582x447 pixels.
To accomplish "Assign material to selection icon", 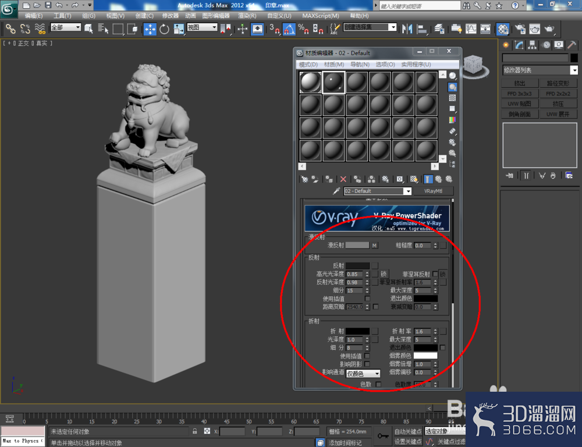I will [x=329, y=179].
